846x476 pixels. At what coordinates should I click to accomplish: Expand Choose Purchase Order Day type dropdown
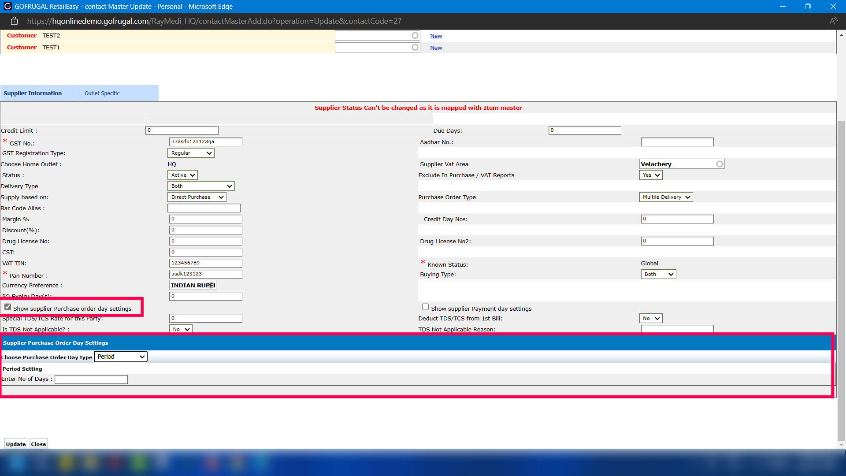pos(121,357)
